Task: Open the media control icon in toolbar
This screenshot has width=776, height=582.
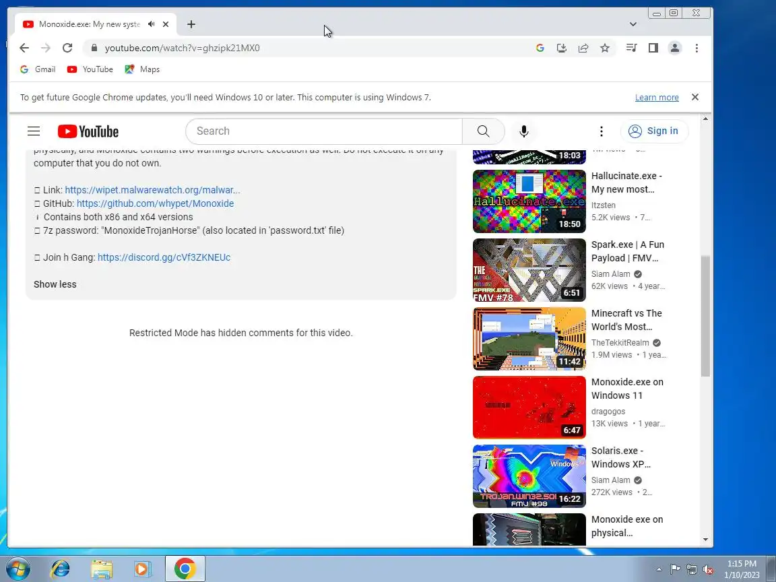Action: tap(631, 48)
